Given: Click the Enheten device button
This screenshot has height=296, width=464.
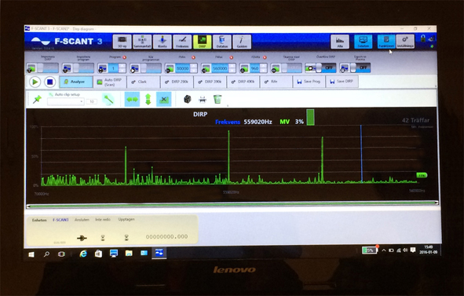Looking at the screenshot, I should click(x=363, y=42).
